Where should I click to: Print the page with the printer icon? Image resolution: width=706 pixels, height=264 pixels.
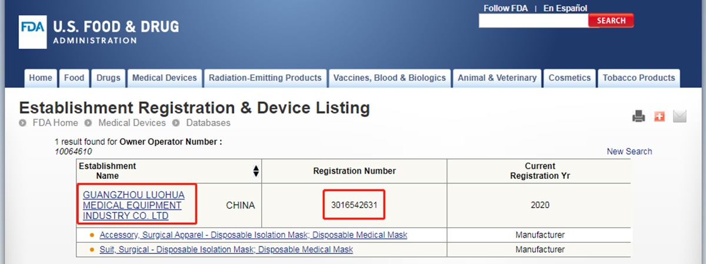(639, 116)
